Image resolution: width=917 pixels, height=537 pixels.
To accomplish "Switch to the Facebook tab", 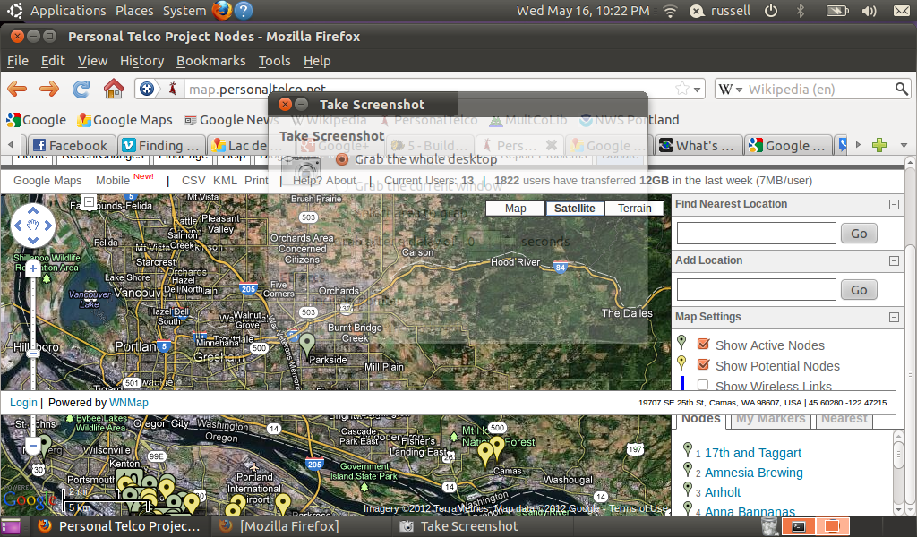I will (x=70, y=145).
